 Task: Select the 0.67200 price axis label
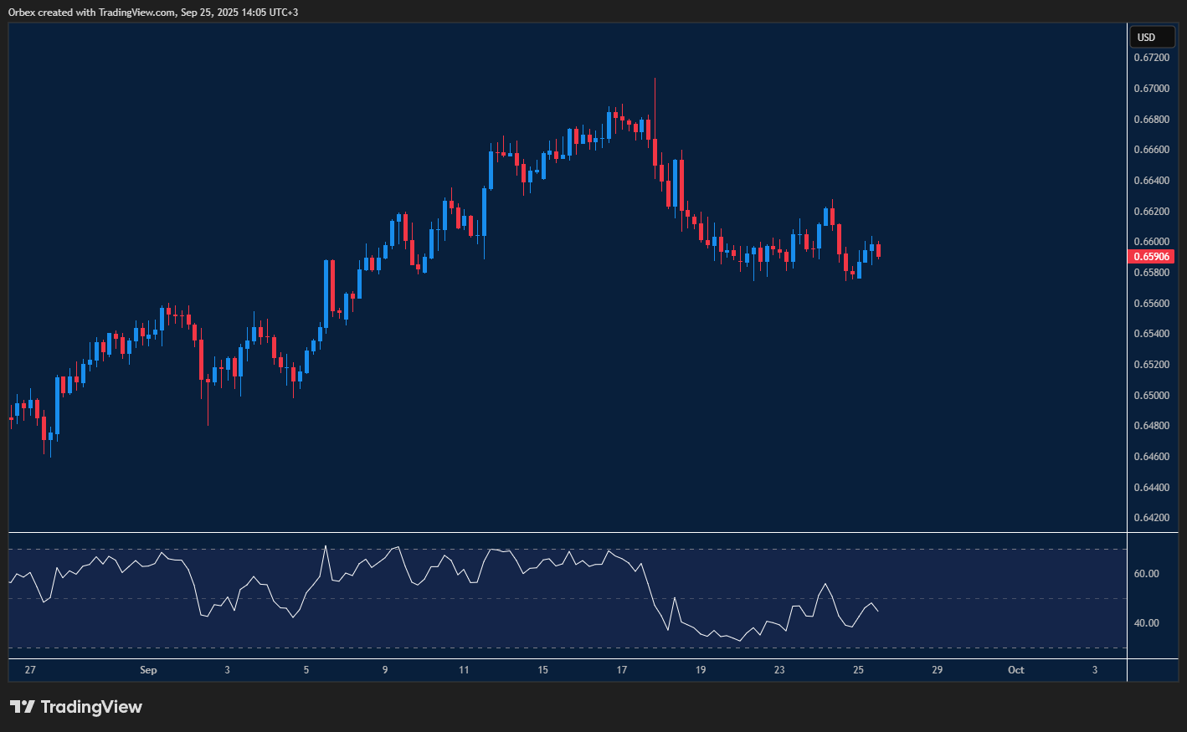tap(1151, 58)
